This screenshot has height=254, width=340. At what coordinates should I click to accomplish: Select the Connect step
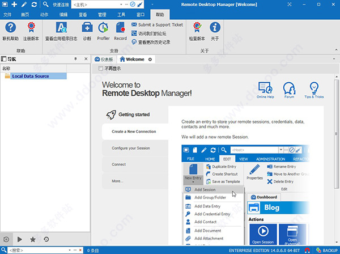click(x=135, y=164)
